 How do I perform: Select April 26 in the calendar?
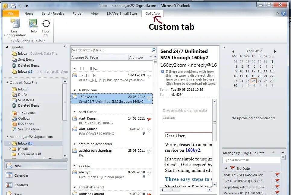(x=254, y=81)
